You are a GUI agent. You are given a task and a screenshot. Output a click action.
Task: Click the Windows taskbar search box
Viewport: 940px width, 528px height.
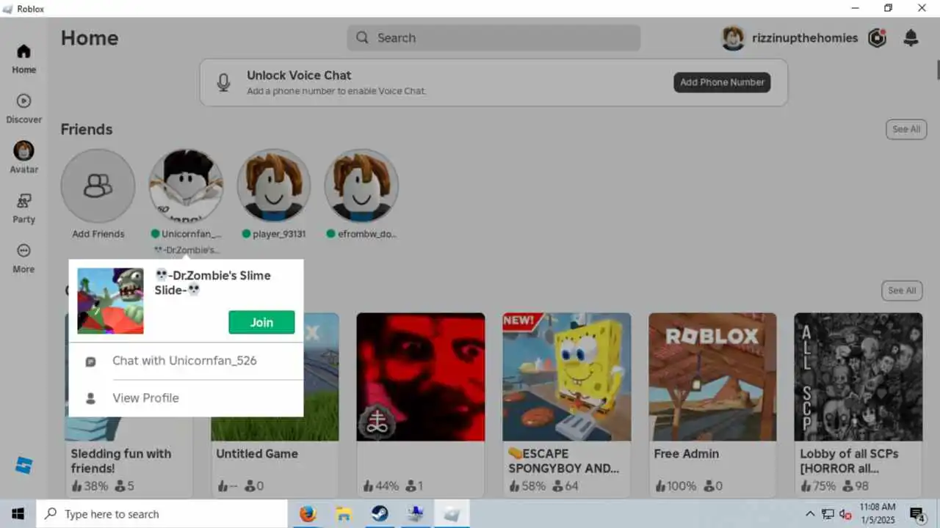162,514
